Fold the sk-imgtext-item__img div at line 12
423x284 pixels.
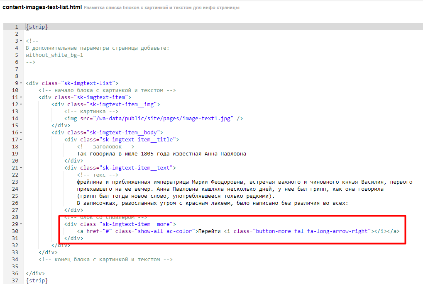coord(21,104)
